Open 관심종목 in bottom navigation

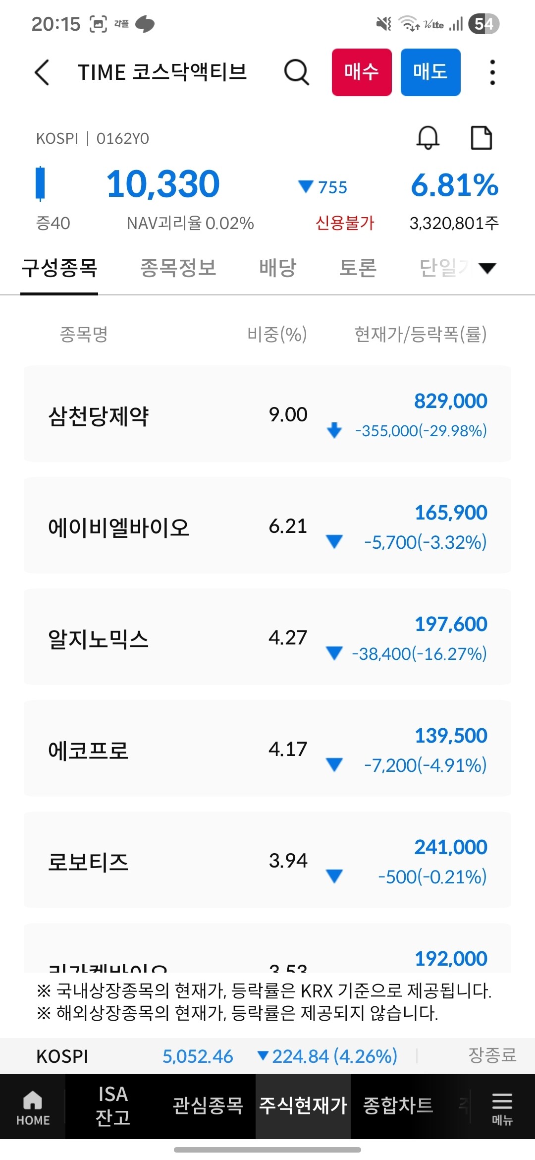(x=208, y=1106)
